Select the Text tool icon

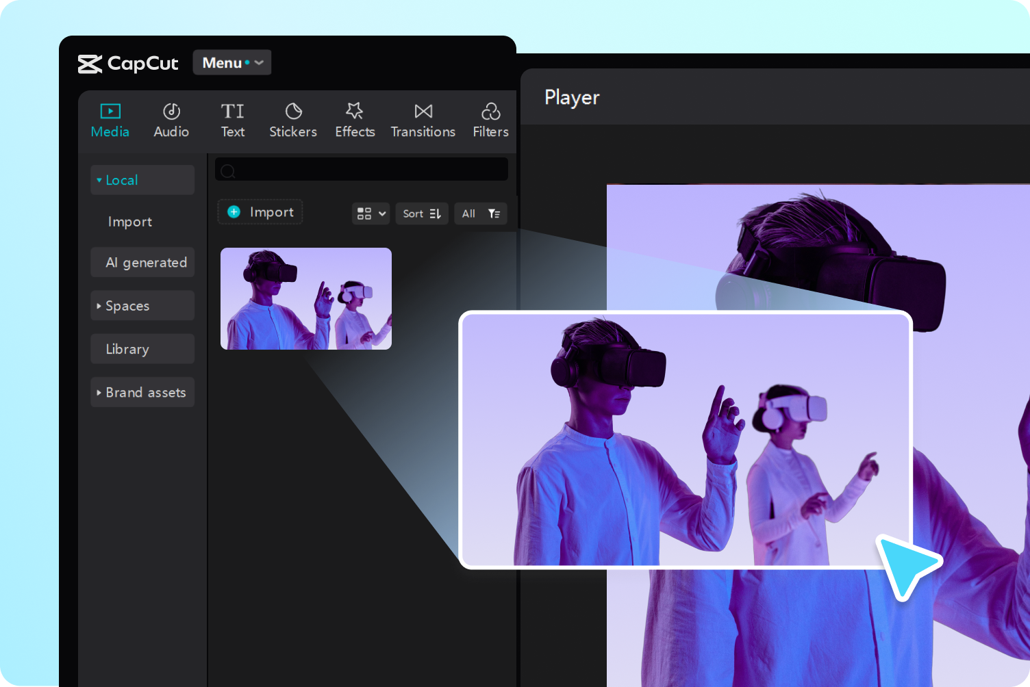[x=233, y=112]
